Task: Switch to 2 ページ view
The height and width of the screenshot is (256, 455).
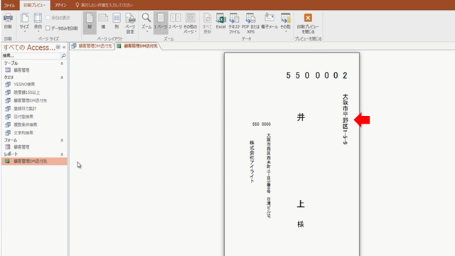Action: pos(176,21)
